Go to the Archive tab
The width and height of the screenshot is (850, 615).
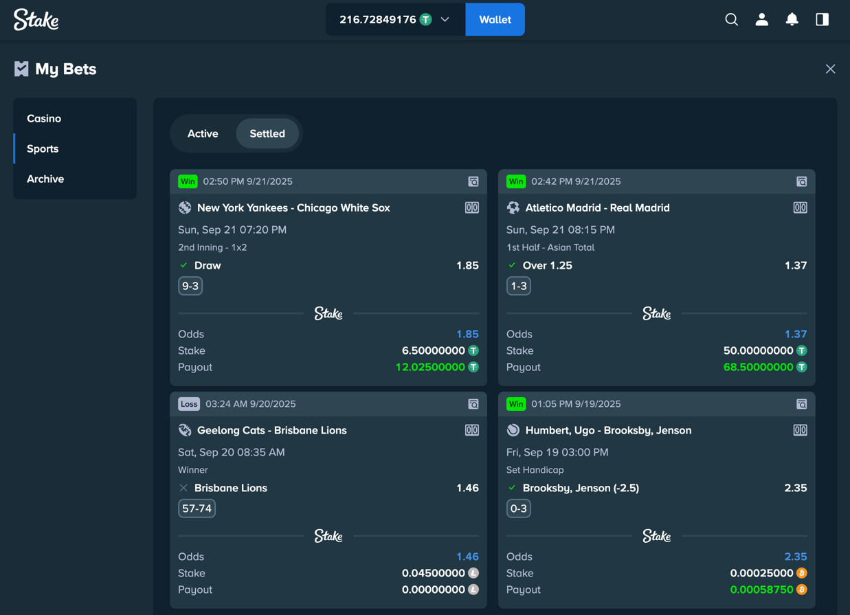click(x=45, y=179)
